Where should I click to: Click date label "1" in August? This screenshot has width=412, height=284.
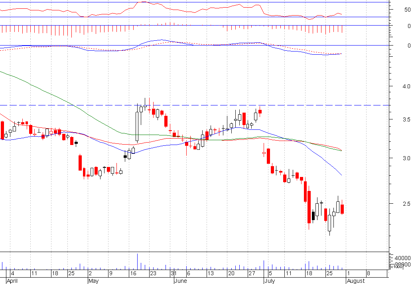pyautogui.click(x=349, y=274)
